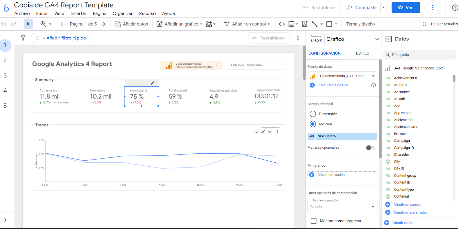Expand the Añadir un control dropdown

point(269,24)
